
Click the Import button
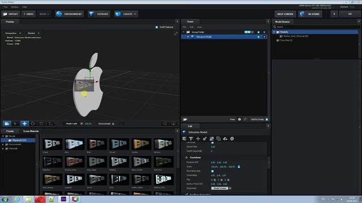click(x=11, y=14)
